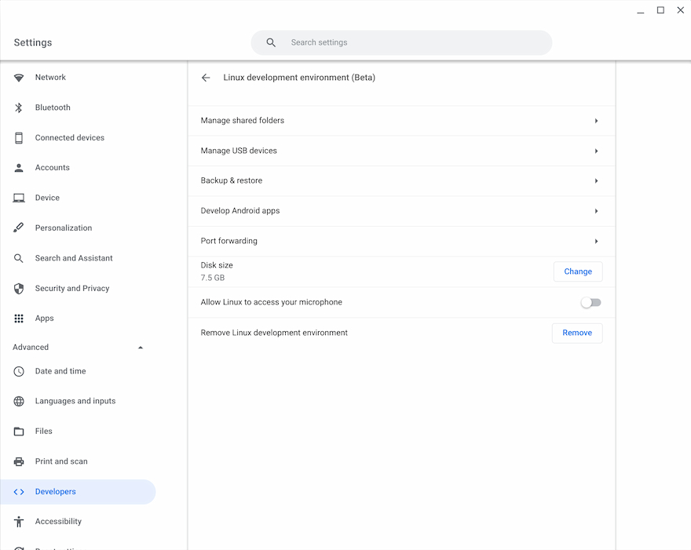Click the Print and scan printer icon
This screenshot has width=691, height=550.
tap(19, 461)
